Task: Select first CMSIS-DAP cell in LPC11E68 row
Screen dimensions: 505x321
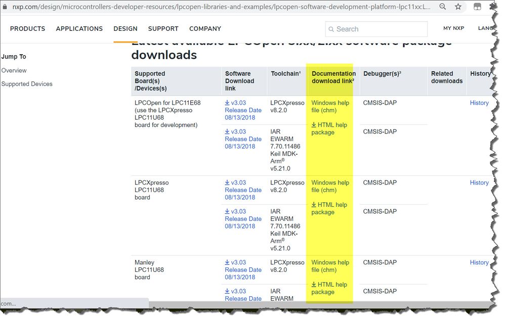Action: (x=380, y=103)
